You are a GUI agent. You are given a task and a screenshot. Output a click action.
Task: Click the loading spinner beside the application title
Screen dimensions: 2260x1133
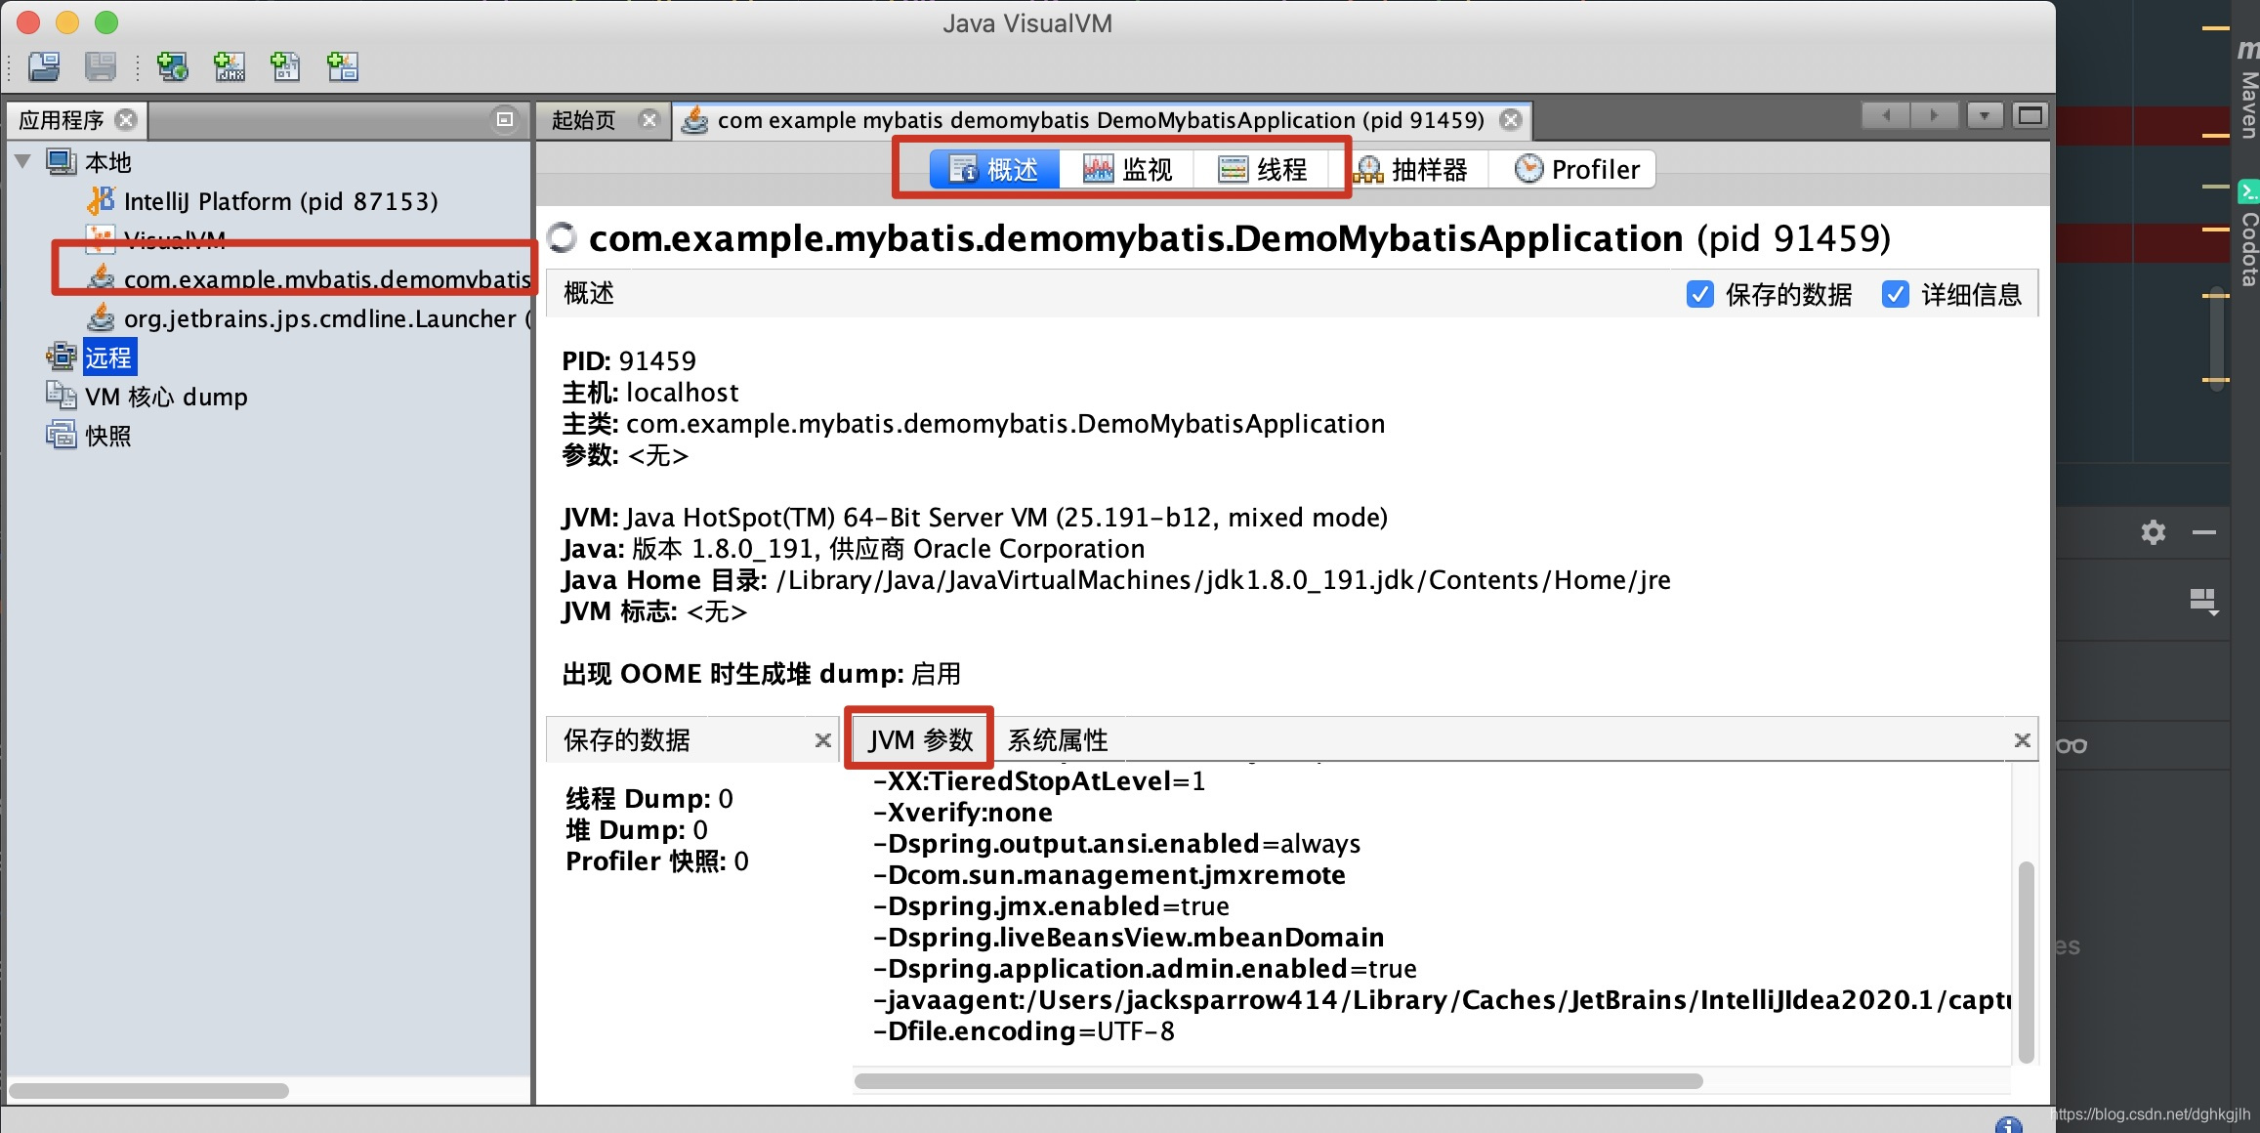pyautogui.click(x=563, y=238)
